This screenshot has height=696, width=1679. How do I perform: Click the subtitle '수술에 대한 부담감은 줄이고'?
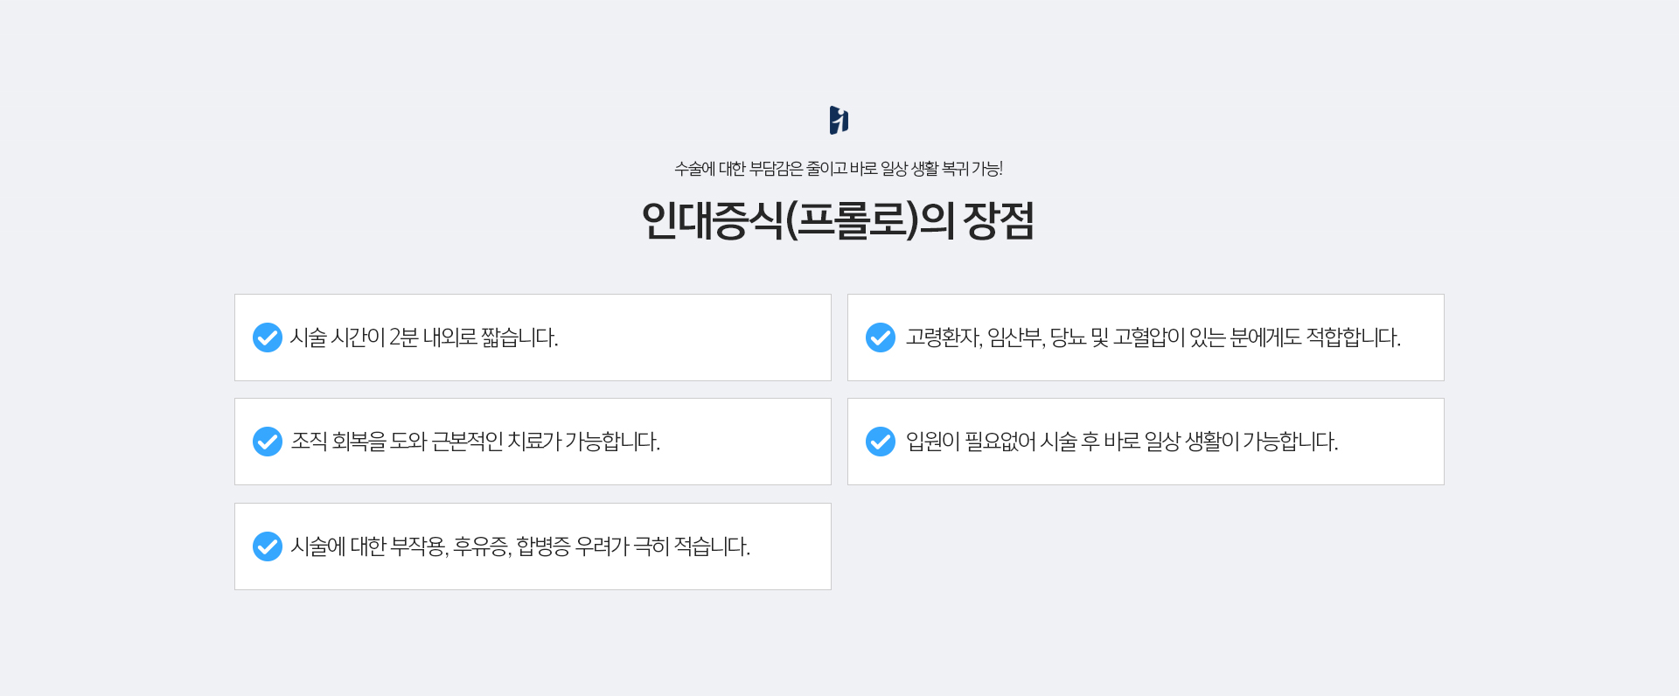tap(760, 169)
